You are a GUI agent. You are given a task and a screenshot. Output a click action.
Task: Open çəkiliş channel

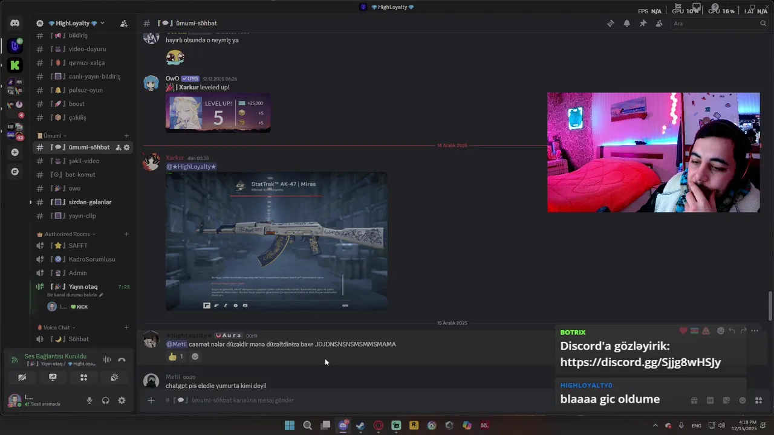77,118
